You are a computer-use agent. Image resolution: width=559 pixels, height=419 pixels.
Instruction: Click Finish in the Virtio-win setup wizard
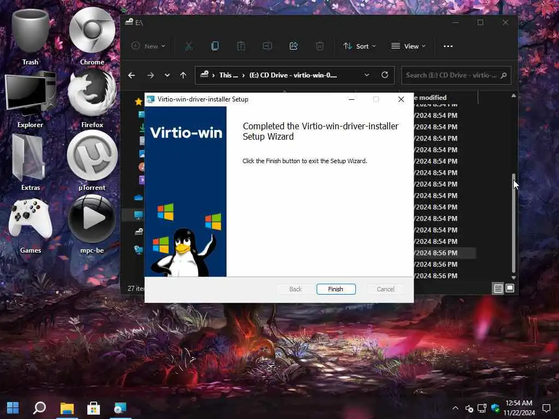point(336,289)
